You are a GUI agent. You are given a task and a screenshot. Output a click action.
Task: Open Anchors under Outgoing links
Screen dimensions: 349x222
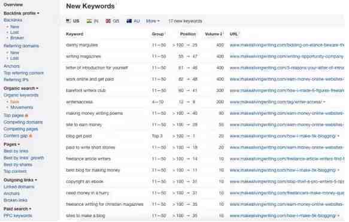11,193
